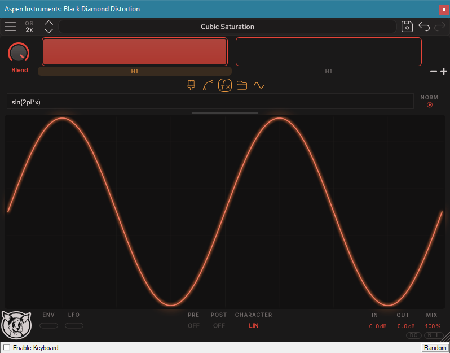The image size is (450, 353).
Task: Toggle the DC filter button
Action: (x=413, y=335)
